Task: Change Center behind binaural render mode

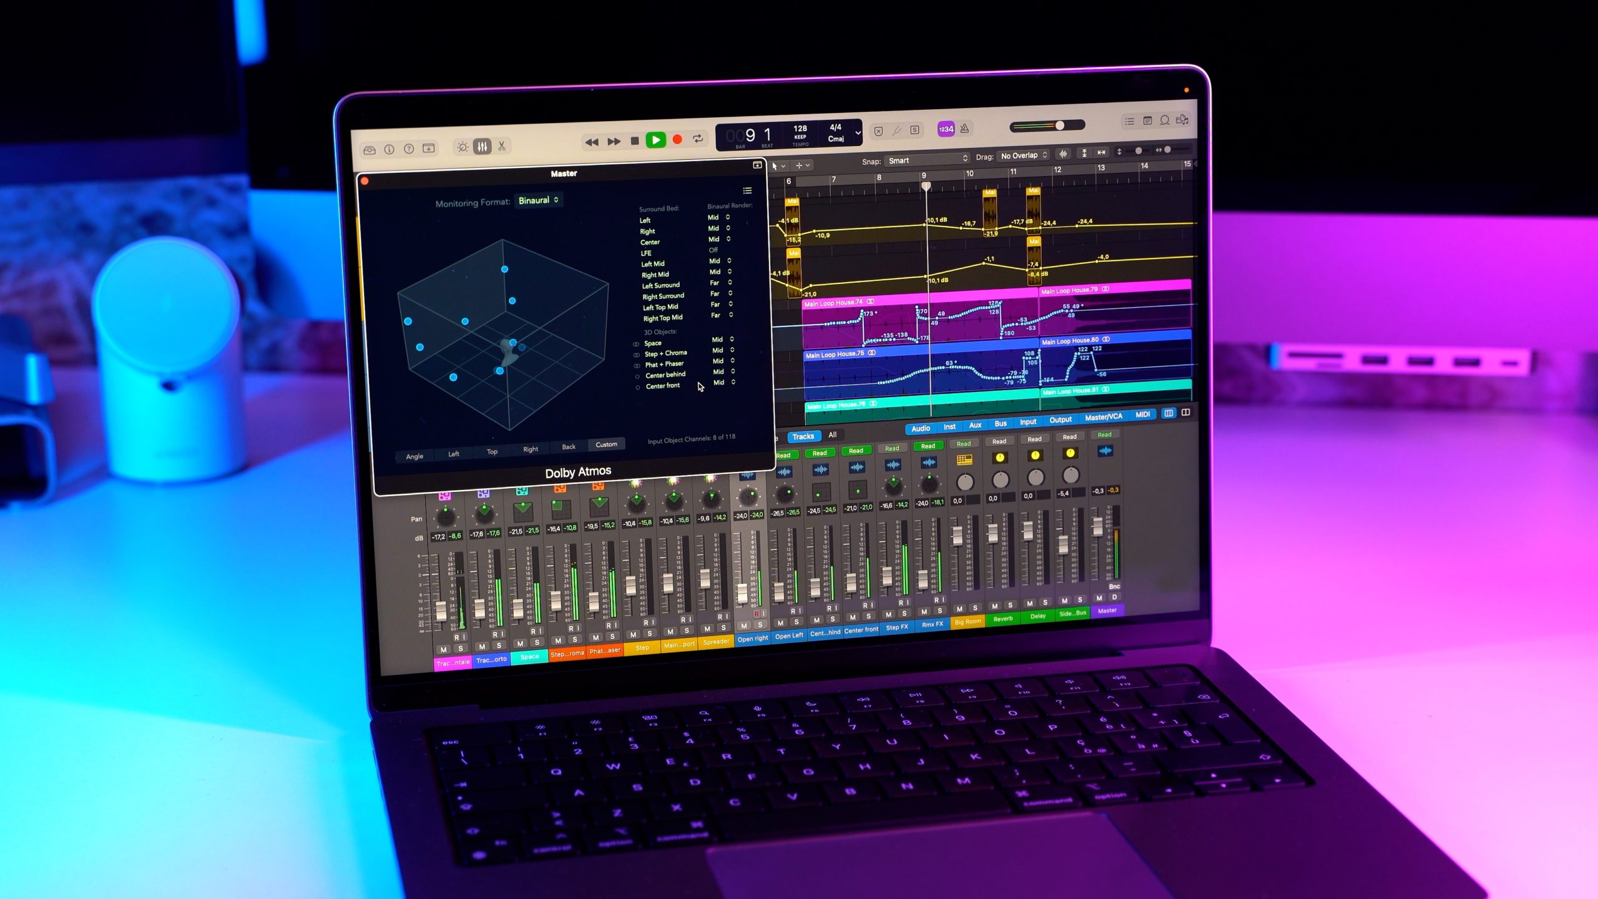Action: (x=725, y=371)
